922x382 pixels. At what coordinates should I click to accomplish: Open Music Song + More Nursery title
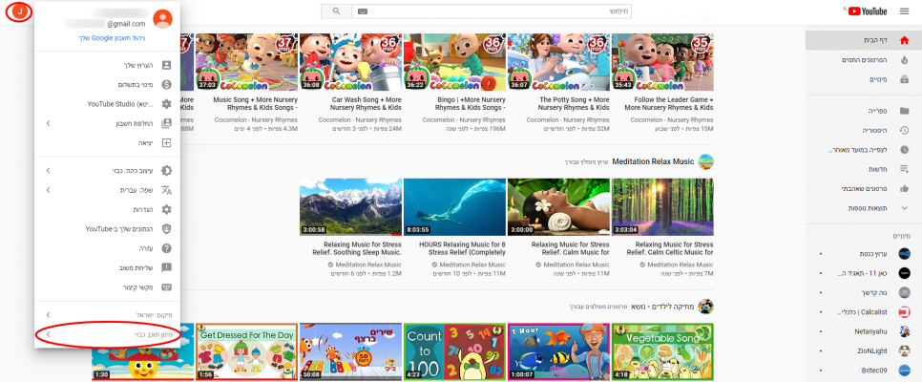(x=255, y=103)
